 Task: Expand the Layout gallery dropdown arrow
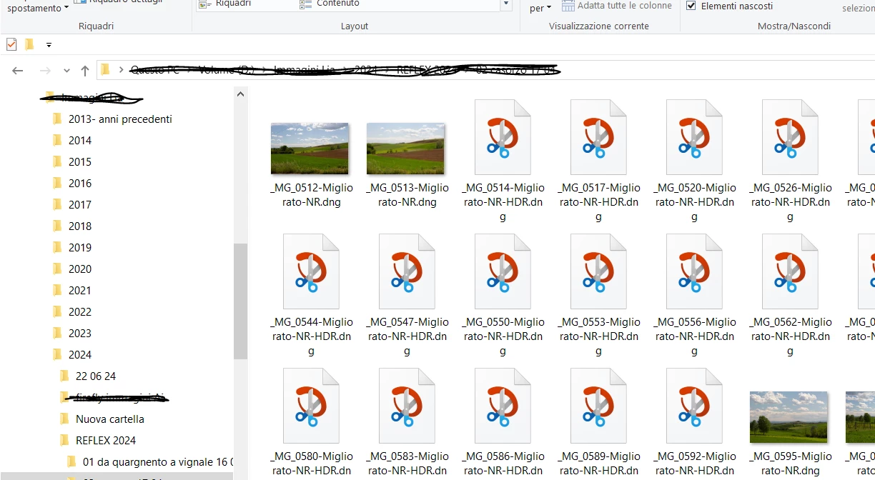click(x=506, y=5)
